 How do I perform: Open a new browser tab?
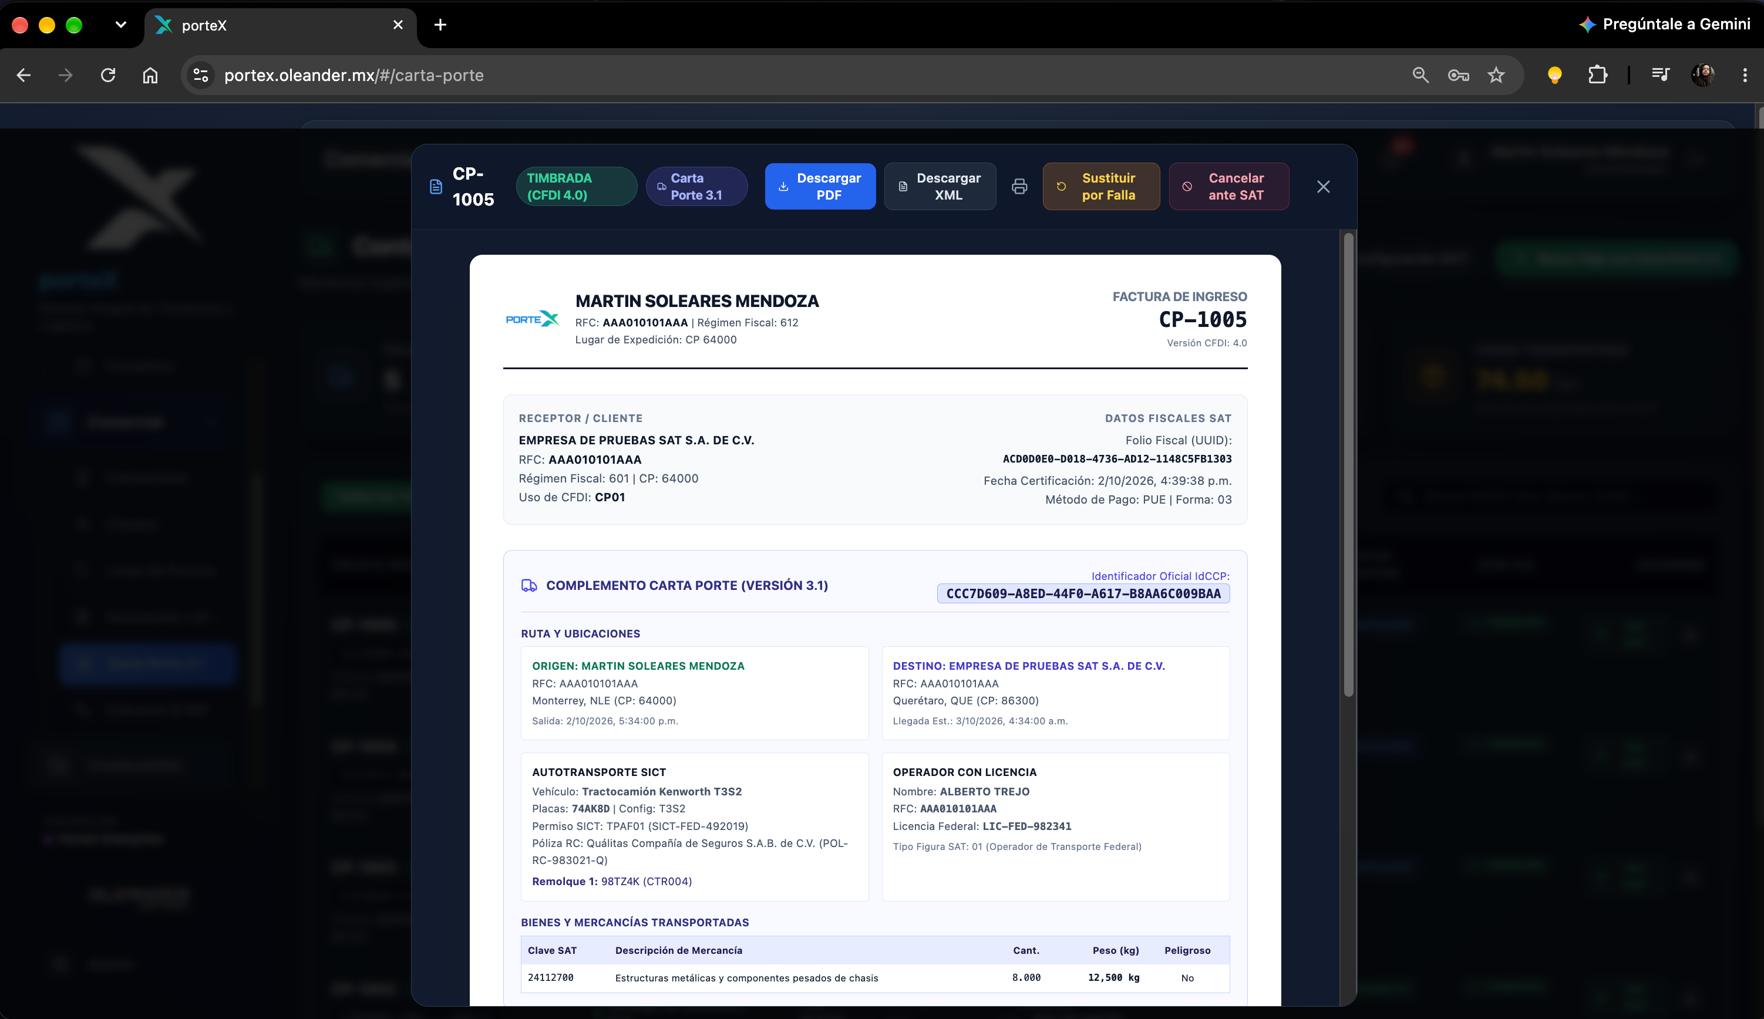click(x=440, y=25)
